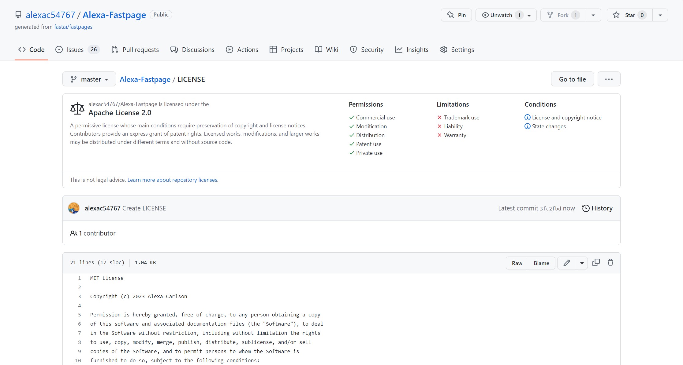Open repository Settings tab

pyautogui.click(x=457, y=49)
